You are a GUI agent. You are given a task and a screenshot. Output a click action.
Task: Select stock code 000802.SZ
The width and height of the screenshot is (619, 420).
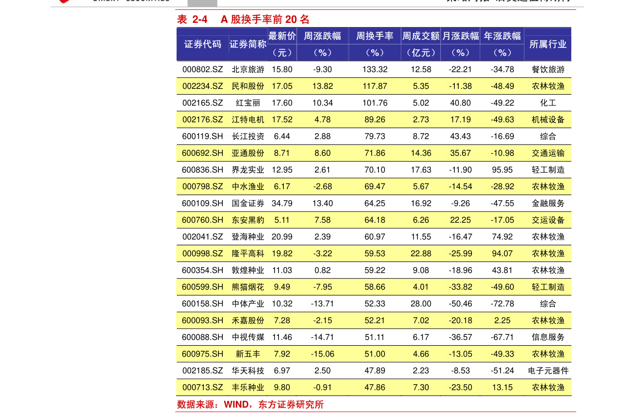tap(203, 70)
